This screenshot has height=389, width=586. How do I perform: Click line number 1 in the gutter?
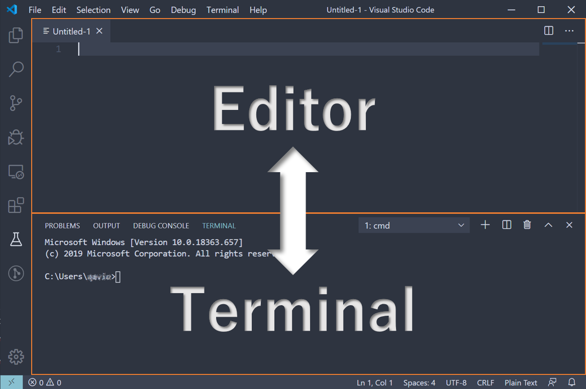58,49
